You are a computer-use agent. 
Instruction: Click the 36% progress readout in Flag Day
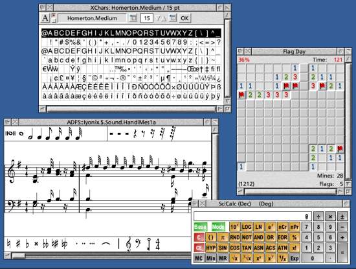pos(244,60)
